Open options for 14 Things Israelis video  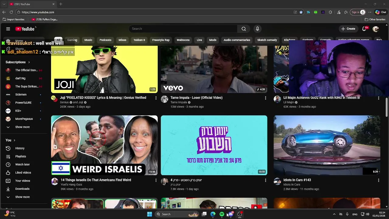tap(156, 180)
